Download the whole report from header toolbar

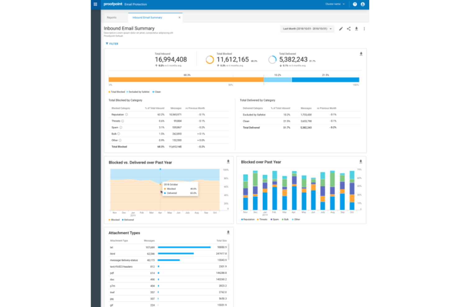click(356, 29)
